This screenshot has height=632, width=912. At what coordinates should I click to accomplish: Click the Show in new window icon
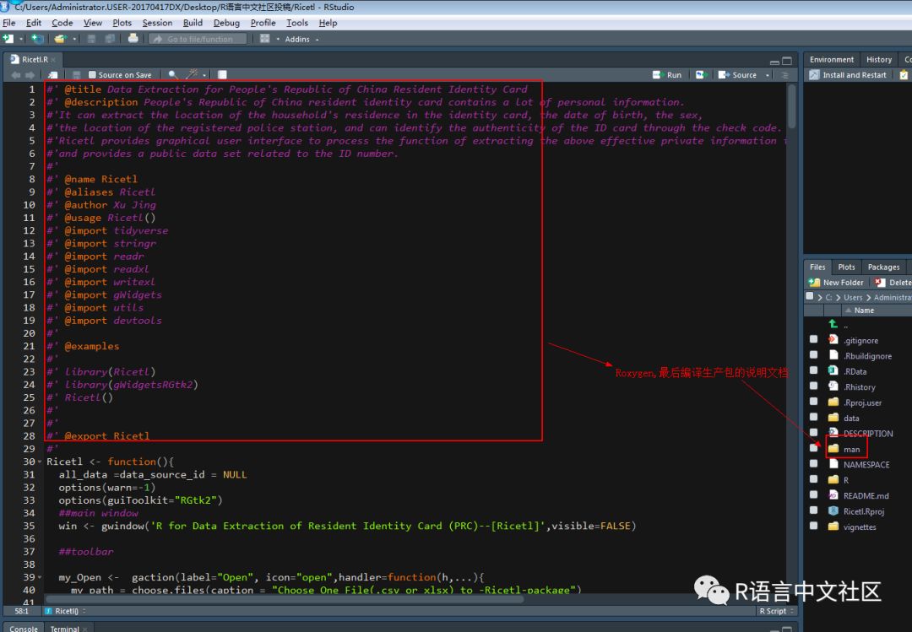(52, 75)
